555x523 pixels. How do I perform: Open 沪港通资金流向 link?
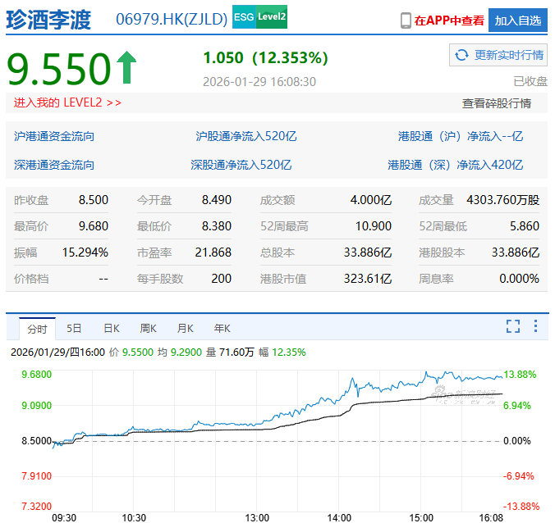click(x=54, y=136)
